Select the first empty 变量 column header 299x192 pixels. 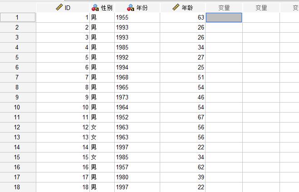click(224, 8)
